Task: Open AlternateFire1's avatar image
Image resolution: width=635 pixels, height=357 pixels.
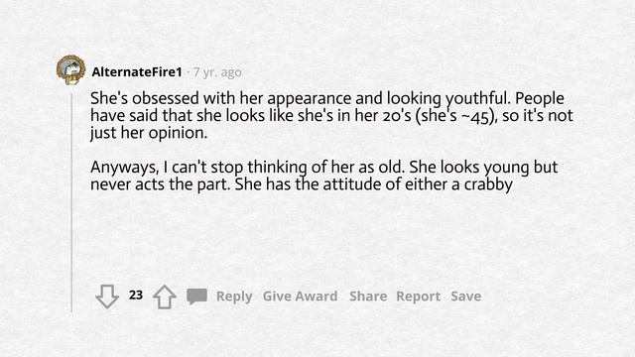Action: (x=70, y=70)
